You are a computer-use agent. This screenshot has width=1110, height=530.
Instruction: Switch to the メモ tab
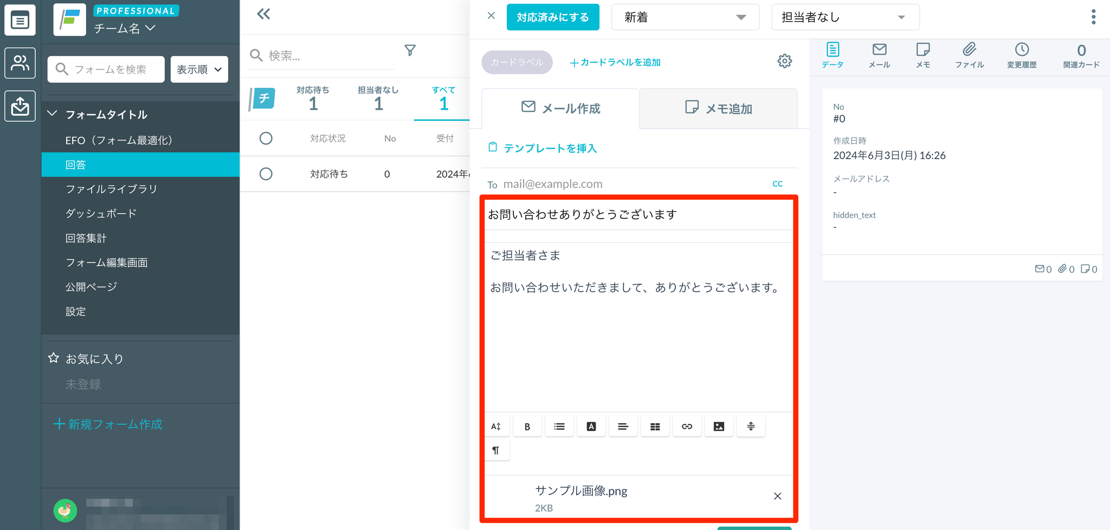[x=923, y=55]
